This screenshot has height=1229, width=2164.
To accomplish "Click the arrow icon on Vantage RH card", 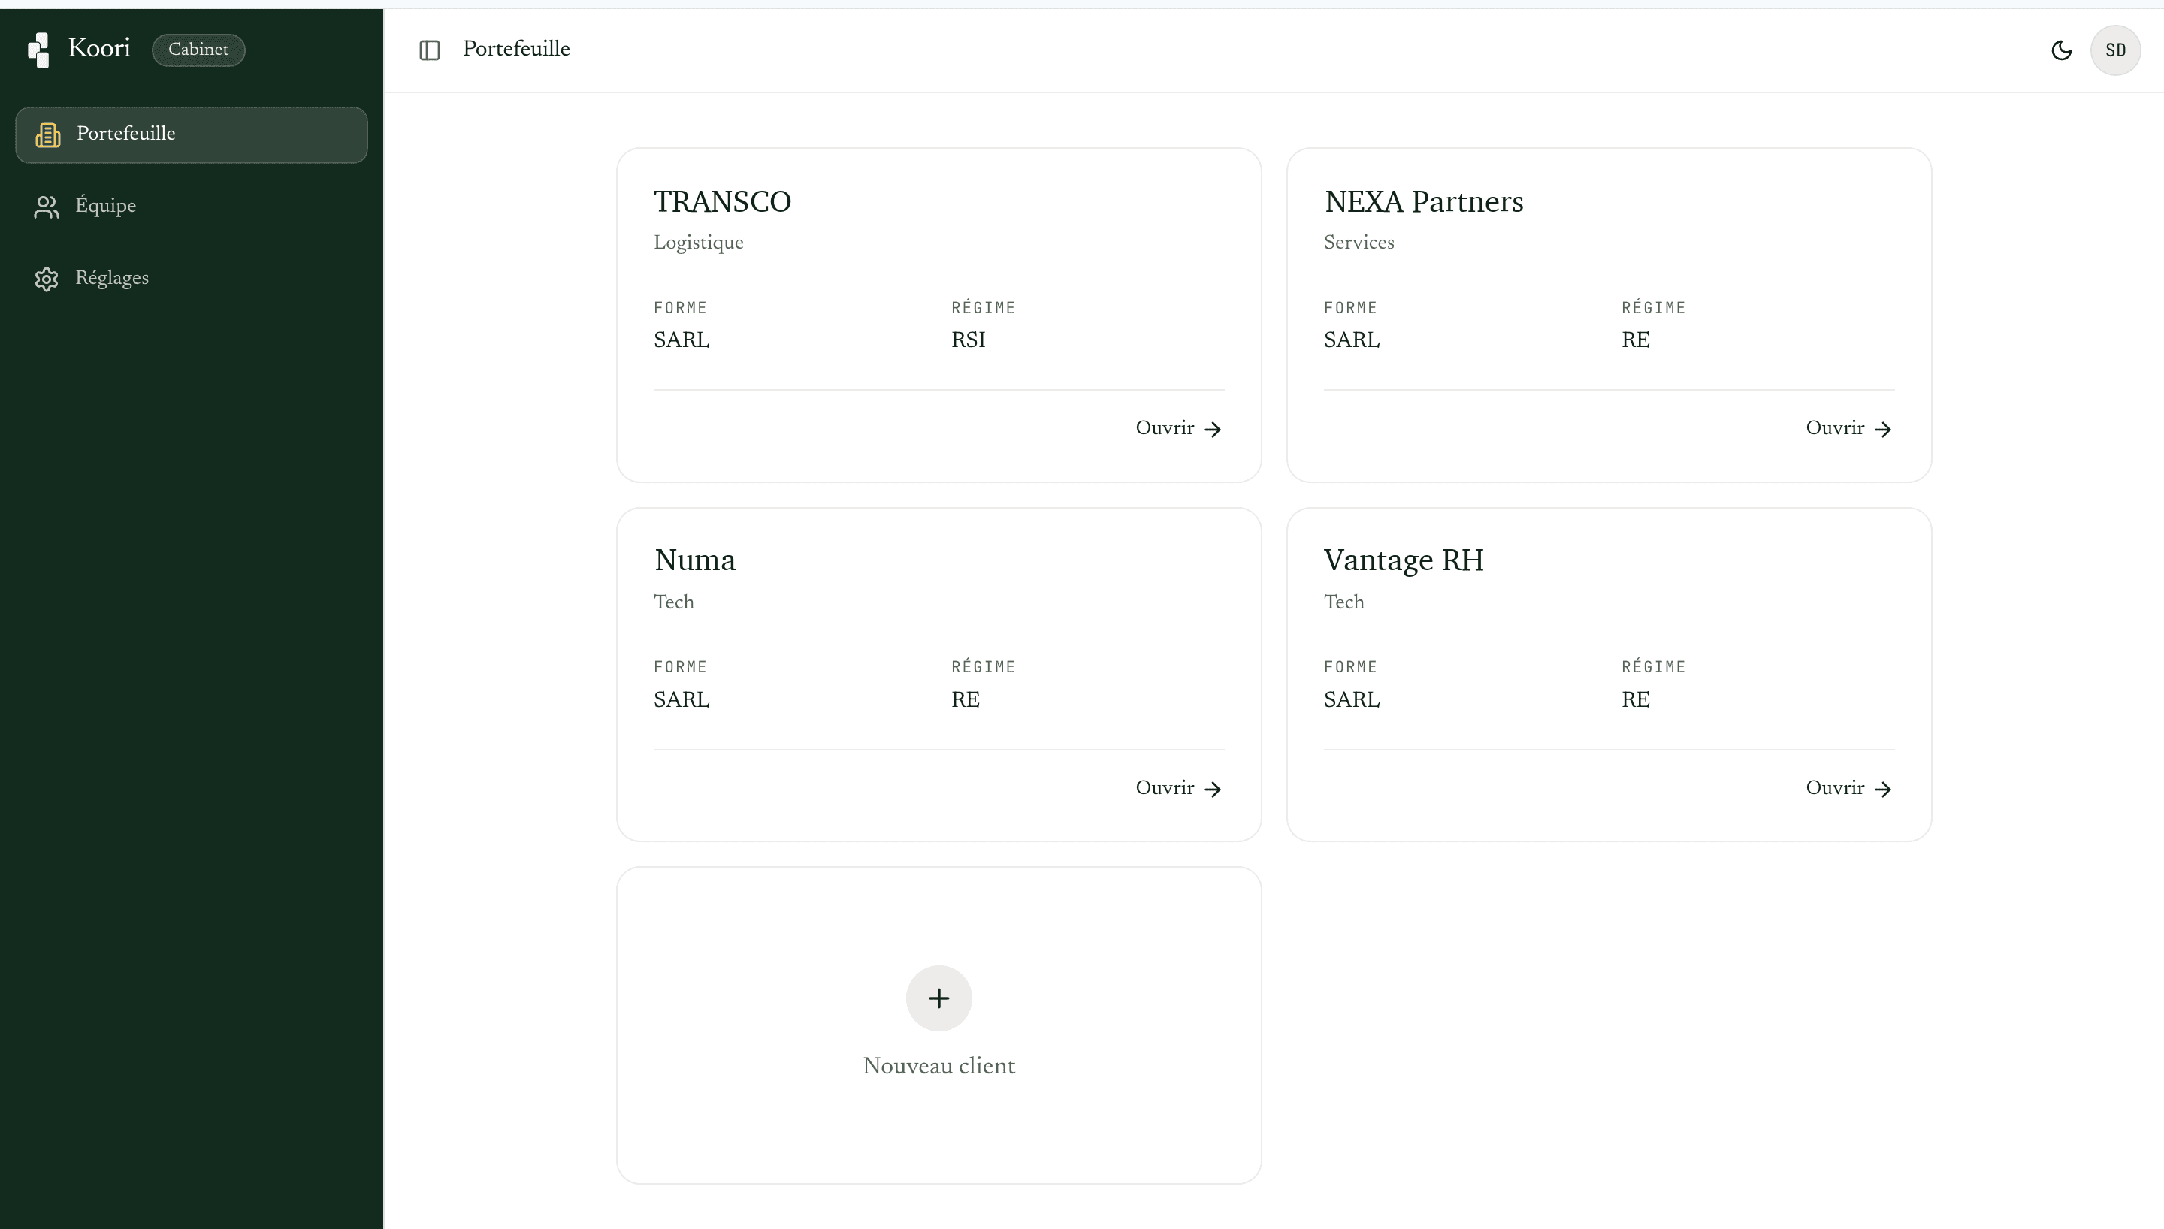I will (1883, 790).
